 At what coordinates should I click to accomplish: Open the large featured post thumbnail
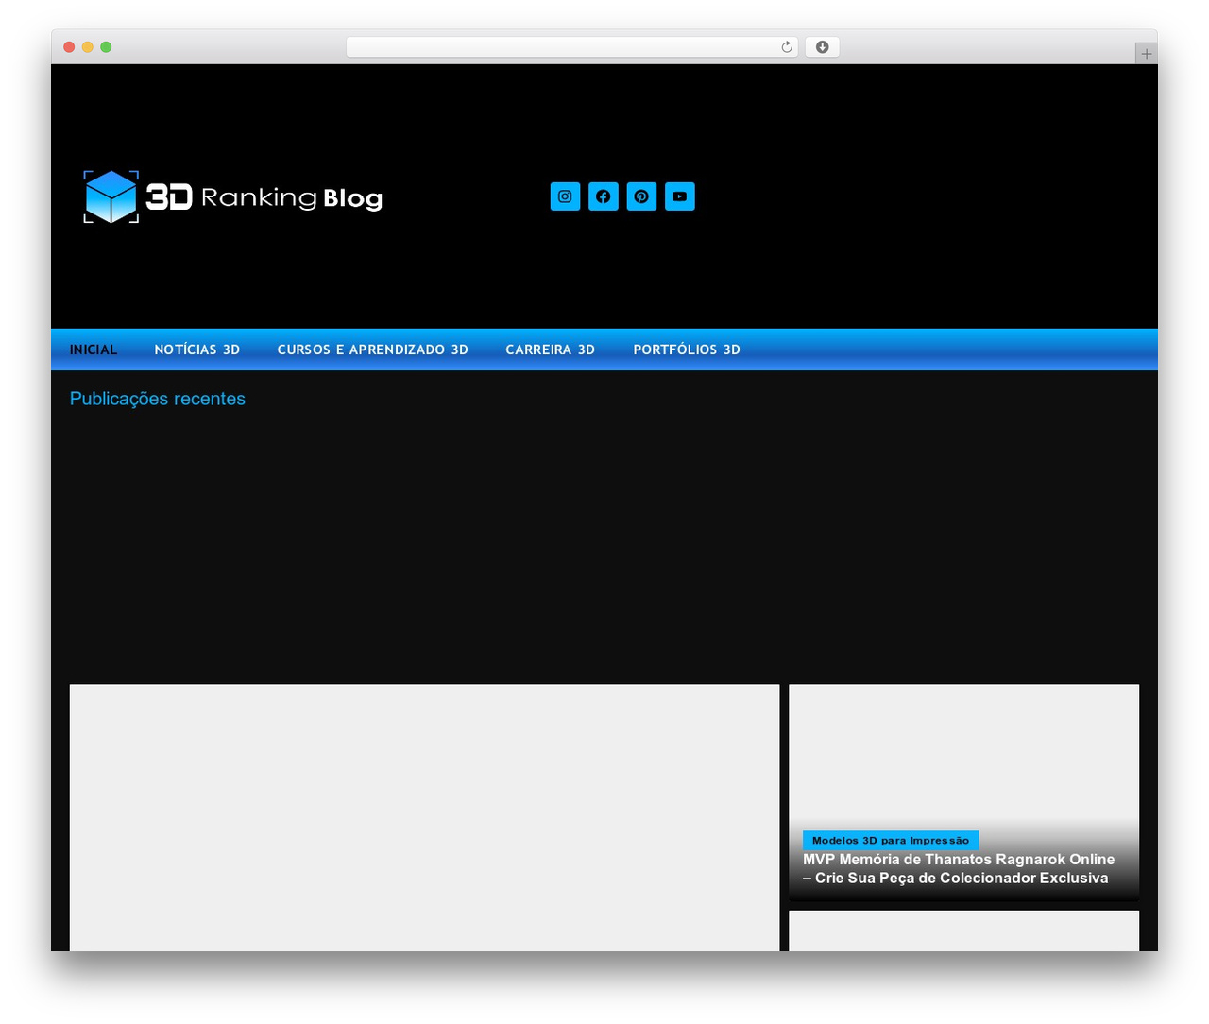click(424, 817)
